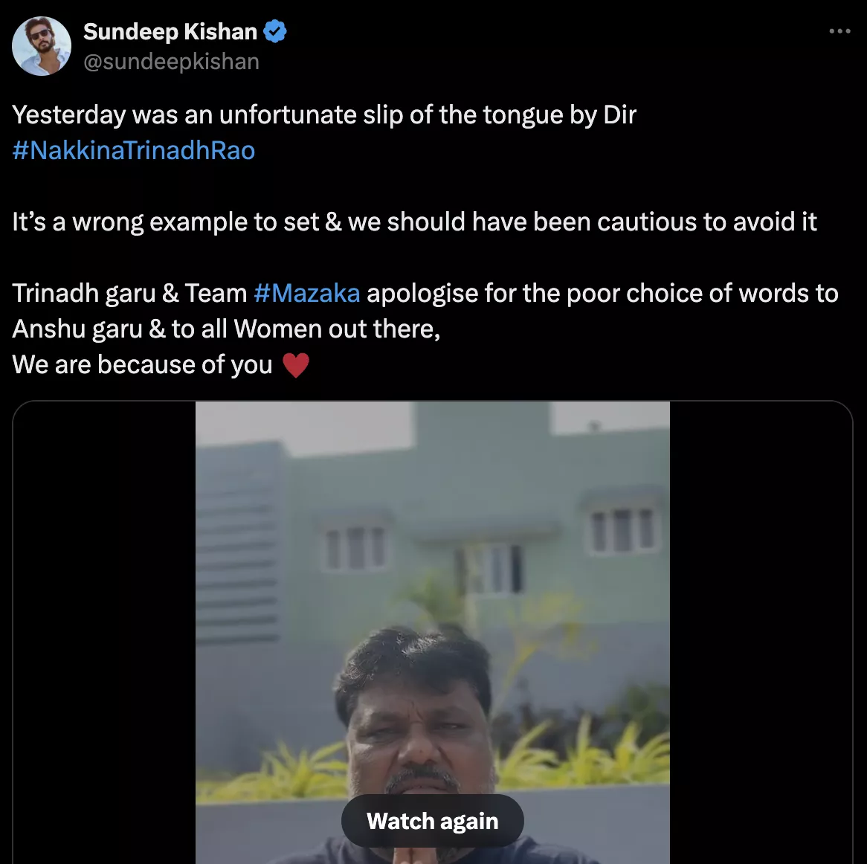Click the "Anshu garu & to all Women" line
The height and width of the screenshot is (864, 867).
pos(226,329)
